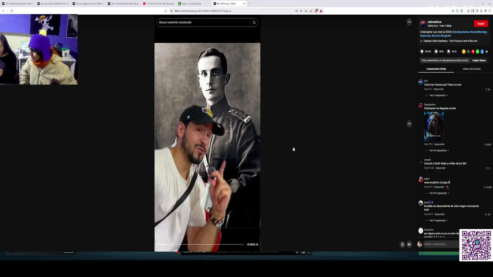Click the address bar URL
493x277 pixels.
[x=203, y=11]
